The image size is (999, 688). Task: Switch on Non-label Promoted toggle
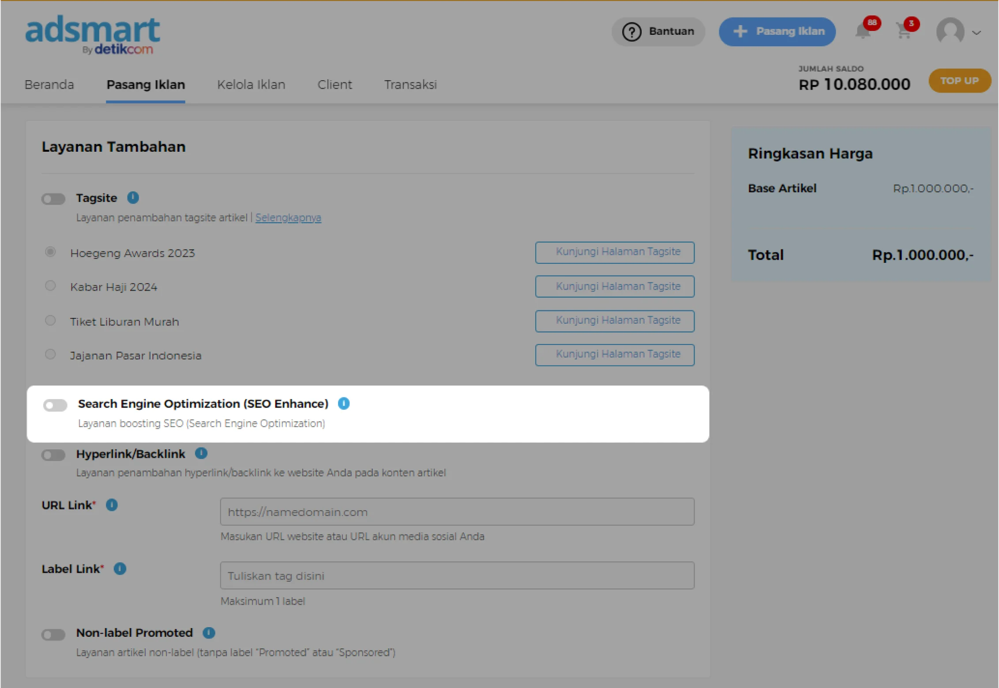pos(53,634)
